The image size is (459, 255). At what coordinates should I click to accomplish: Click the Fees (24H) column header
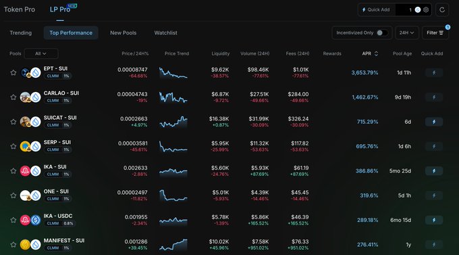point(298,53)
